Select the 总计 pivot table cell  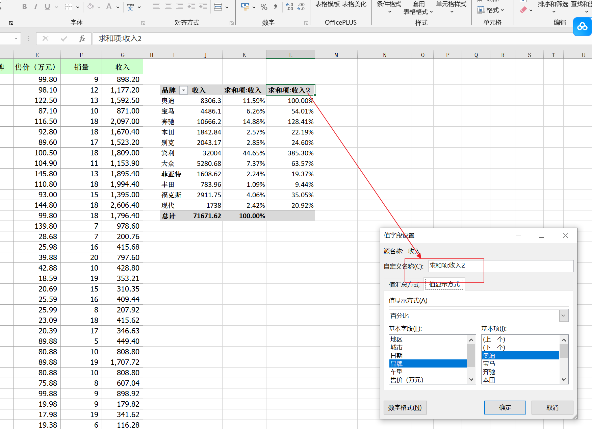[x=174, y=216]
